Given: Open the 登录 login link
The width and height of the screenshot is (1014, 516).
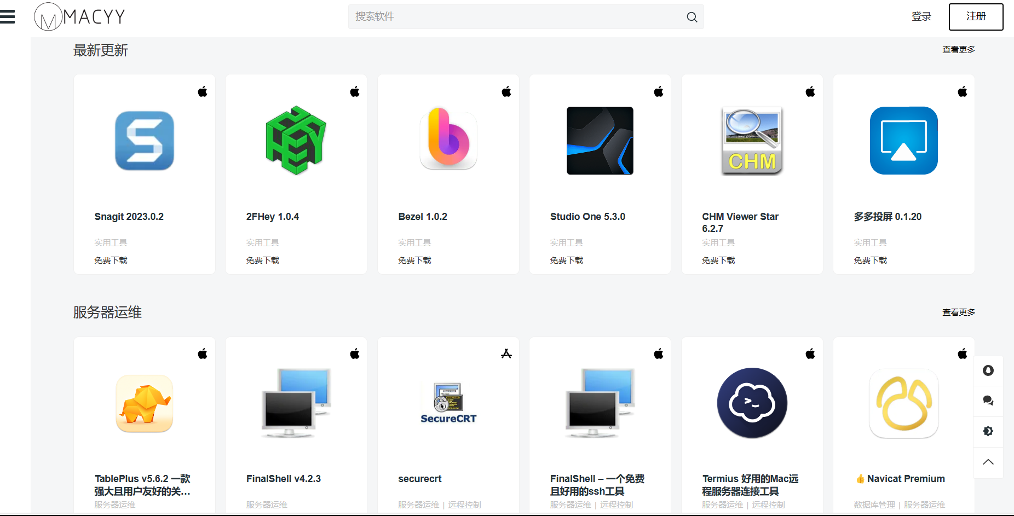Looking at the screenshot, I should [921, 16].
